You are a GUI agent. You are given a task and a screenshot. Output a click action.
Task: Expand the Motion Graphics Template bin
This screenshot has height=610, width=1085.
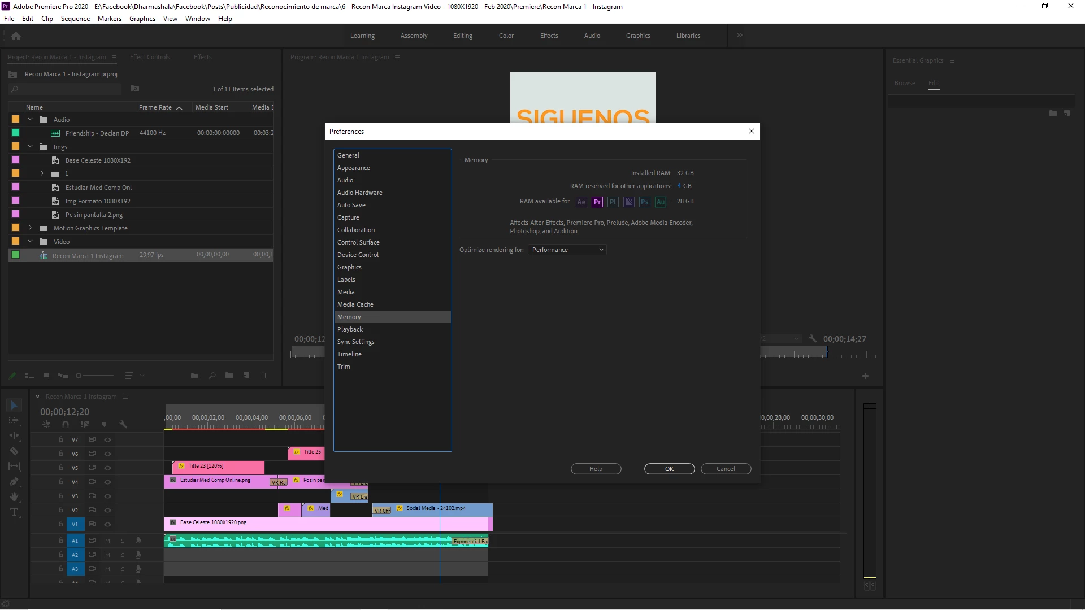(x=31, y=228)
